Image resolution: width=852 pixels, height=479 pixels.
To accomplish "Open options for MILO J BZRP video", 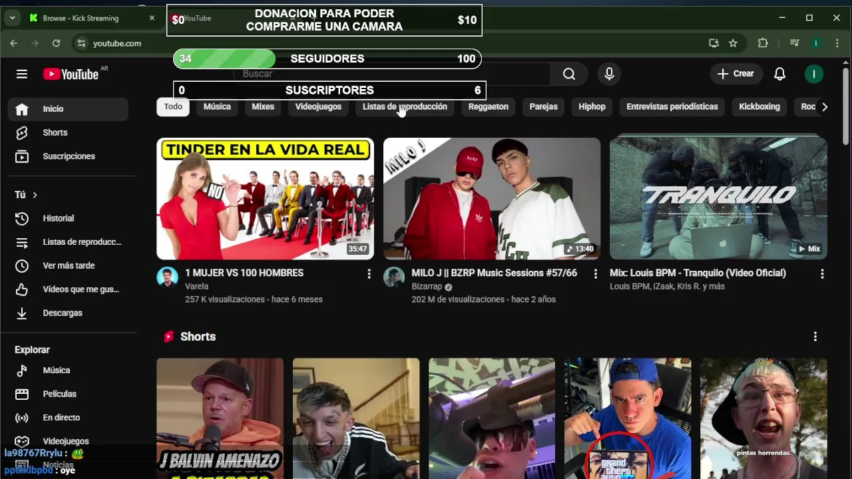I will point(595,273).
